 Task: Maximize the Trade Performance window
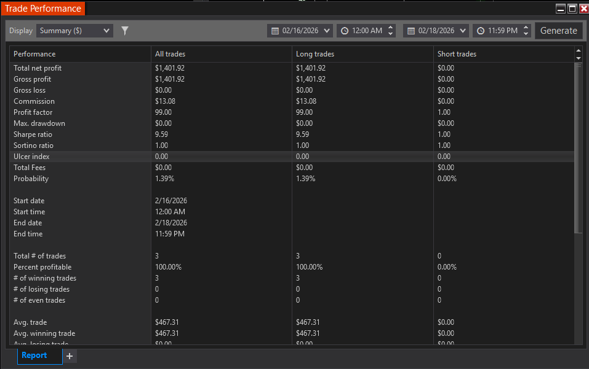point(572,9)
